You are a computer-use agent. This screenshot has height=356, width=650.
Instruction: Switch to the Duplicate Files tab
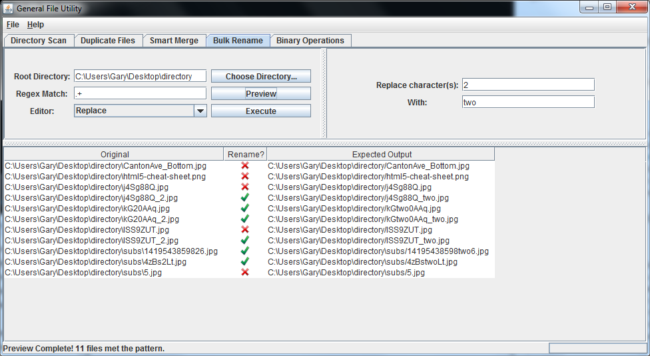click(107, 41)
